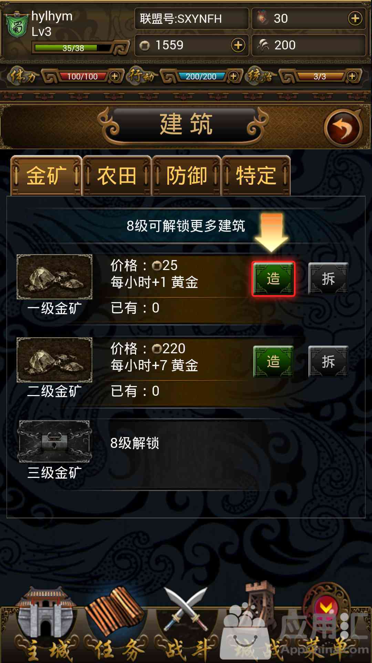372x663 pixels.
Task: Switch to the 农田 tab
Action: (x=117, y=175)
